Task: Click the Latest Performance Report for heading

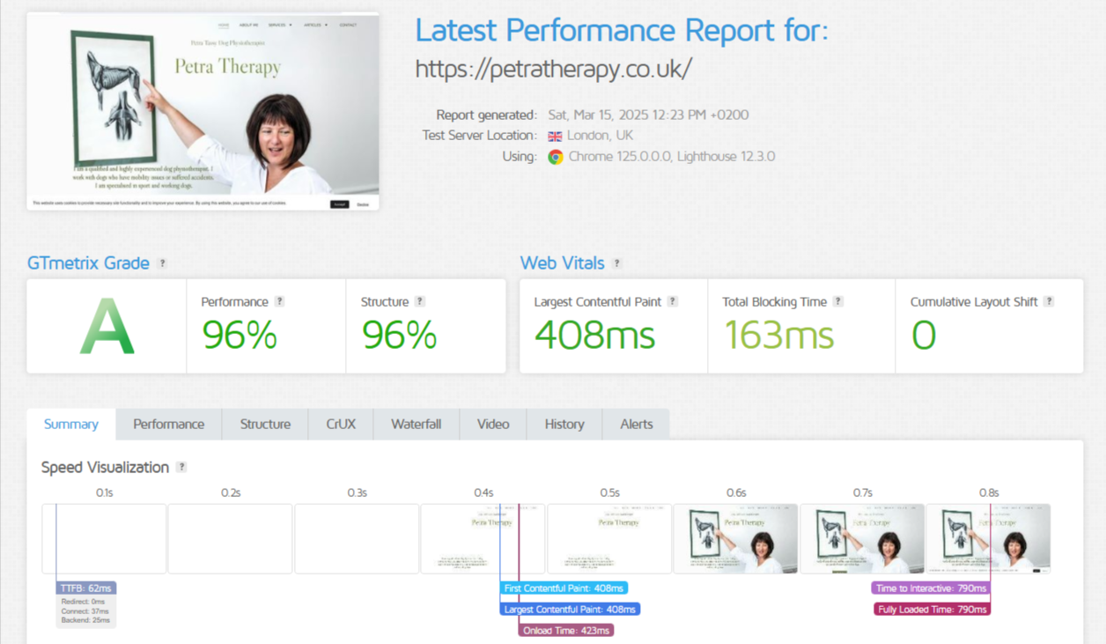Action: pyautogui.click(x=622, y=31)
